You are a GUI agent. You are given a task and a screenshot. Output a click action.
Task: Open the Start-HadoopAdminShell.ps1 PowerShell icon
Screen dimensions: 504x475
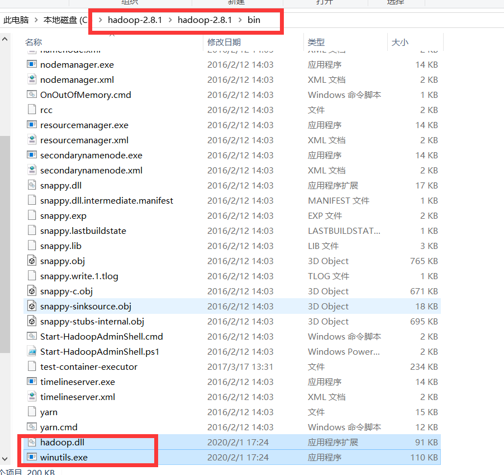click(32, 351)
